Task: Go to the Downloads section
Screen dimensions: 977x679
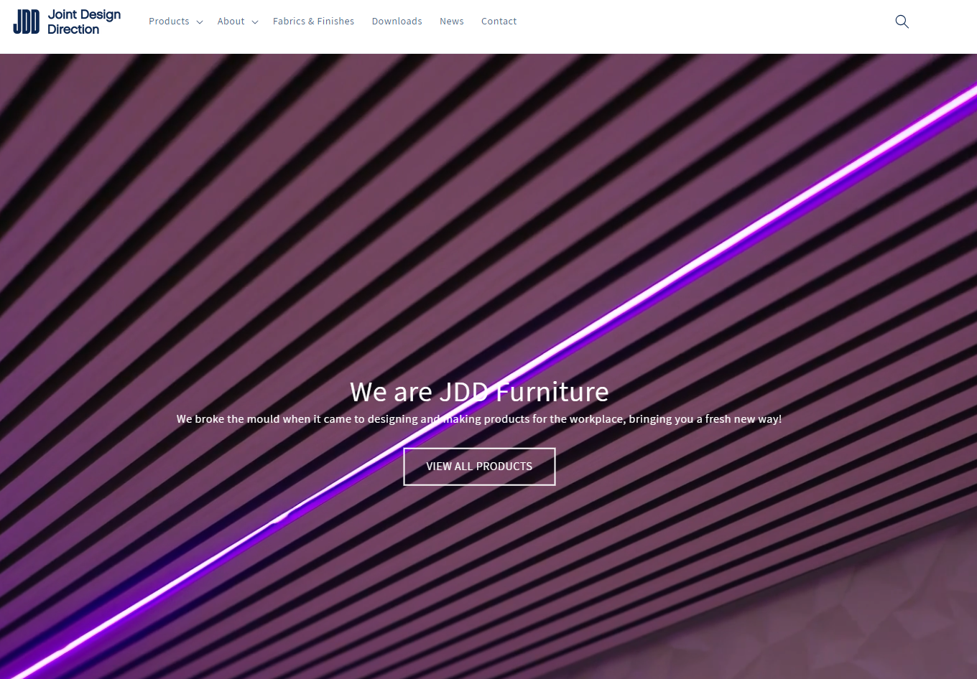Action: [397, 21]
